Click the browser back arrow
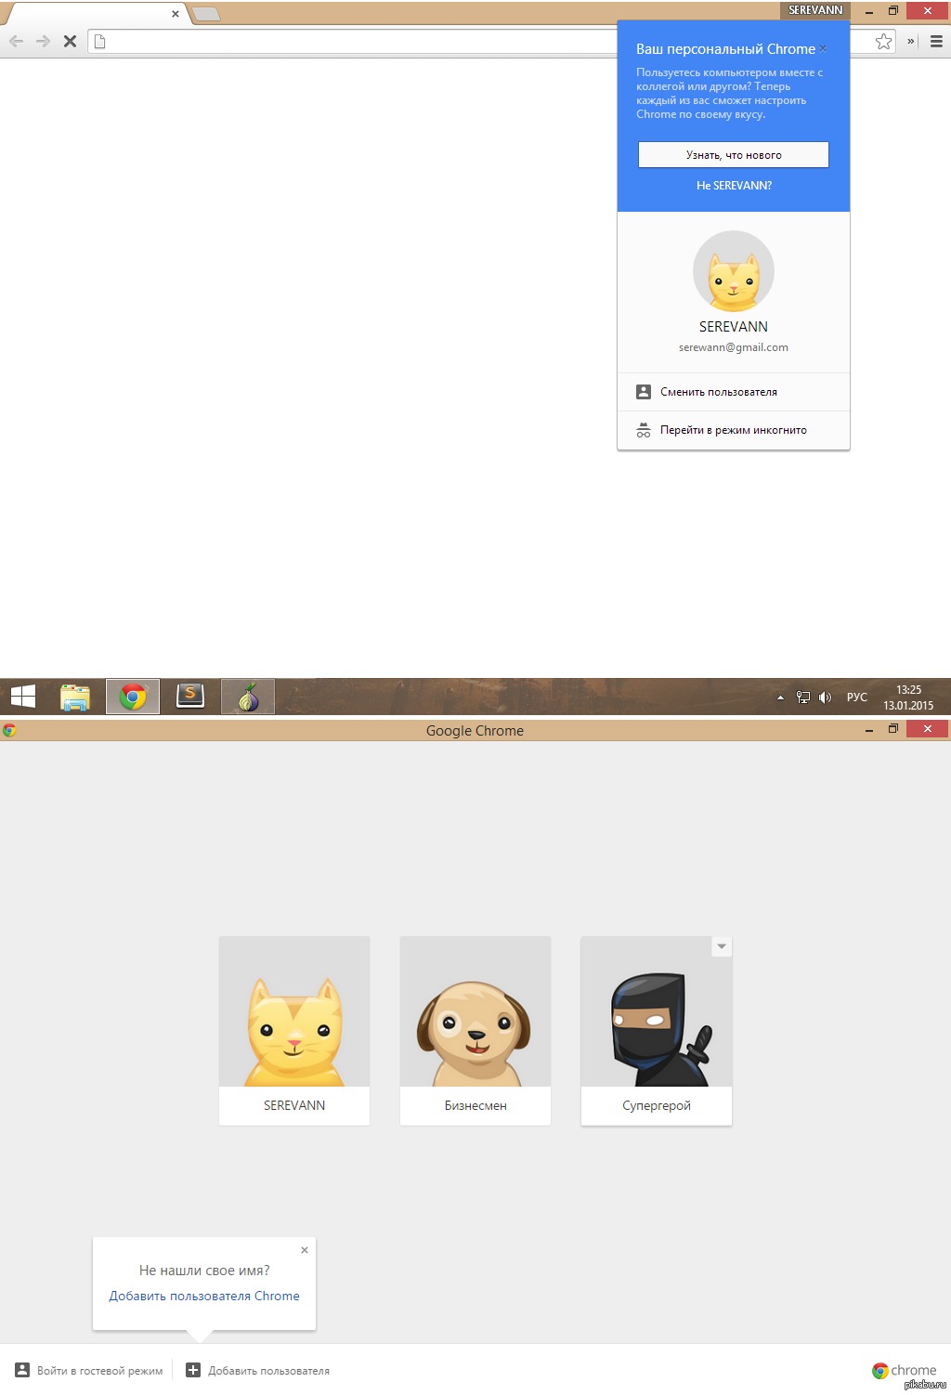Screen dimensions: 951x1395 [16, 41]
